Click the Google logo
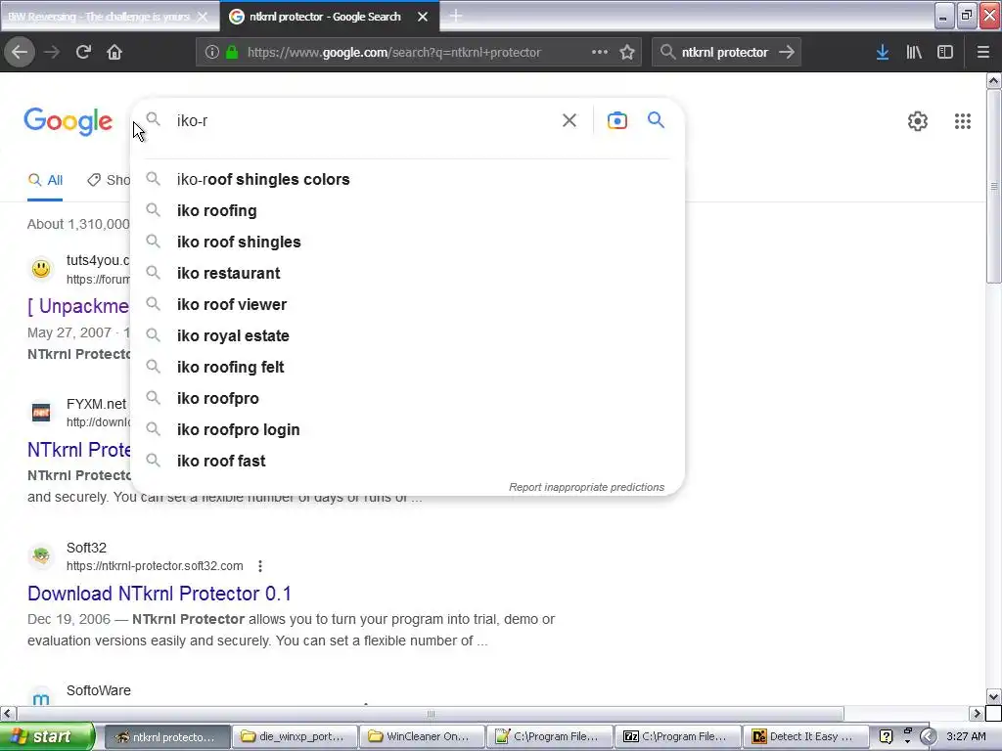The image size is (1002, 751). pyautogui.click(x=68, y=121)
